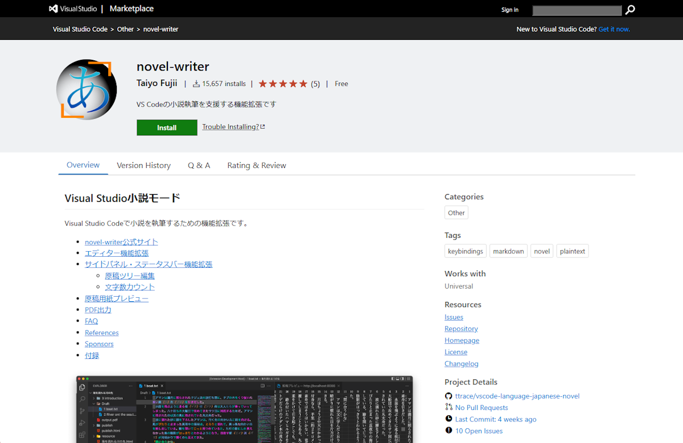Click the search magnifier icon
Image resolution: width=683 pixels, height=443 pixels.
(630, 10)
